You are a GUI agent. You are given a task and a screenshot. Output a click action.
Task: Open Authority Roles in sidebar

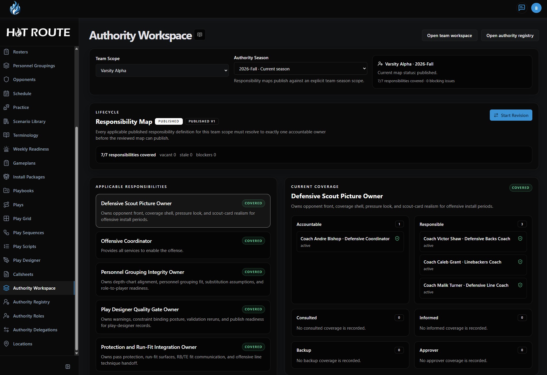37,316
